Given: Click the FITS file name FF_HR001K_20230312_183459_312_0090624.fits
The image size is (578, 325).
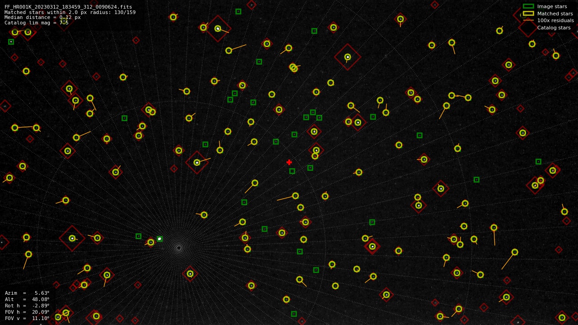Looking at the screenshot, I should coord(68,7).
